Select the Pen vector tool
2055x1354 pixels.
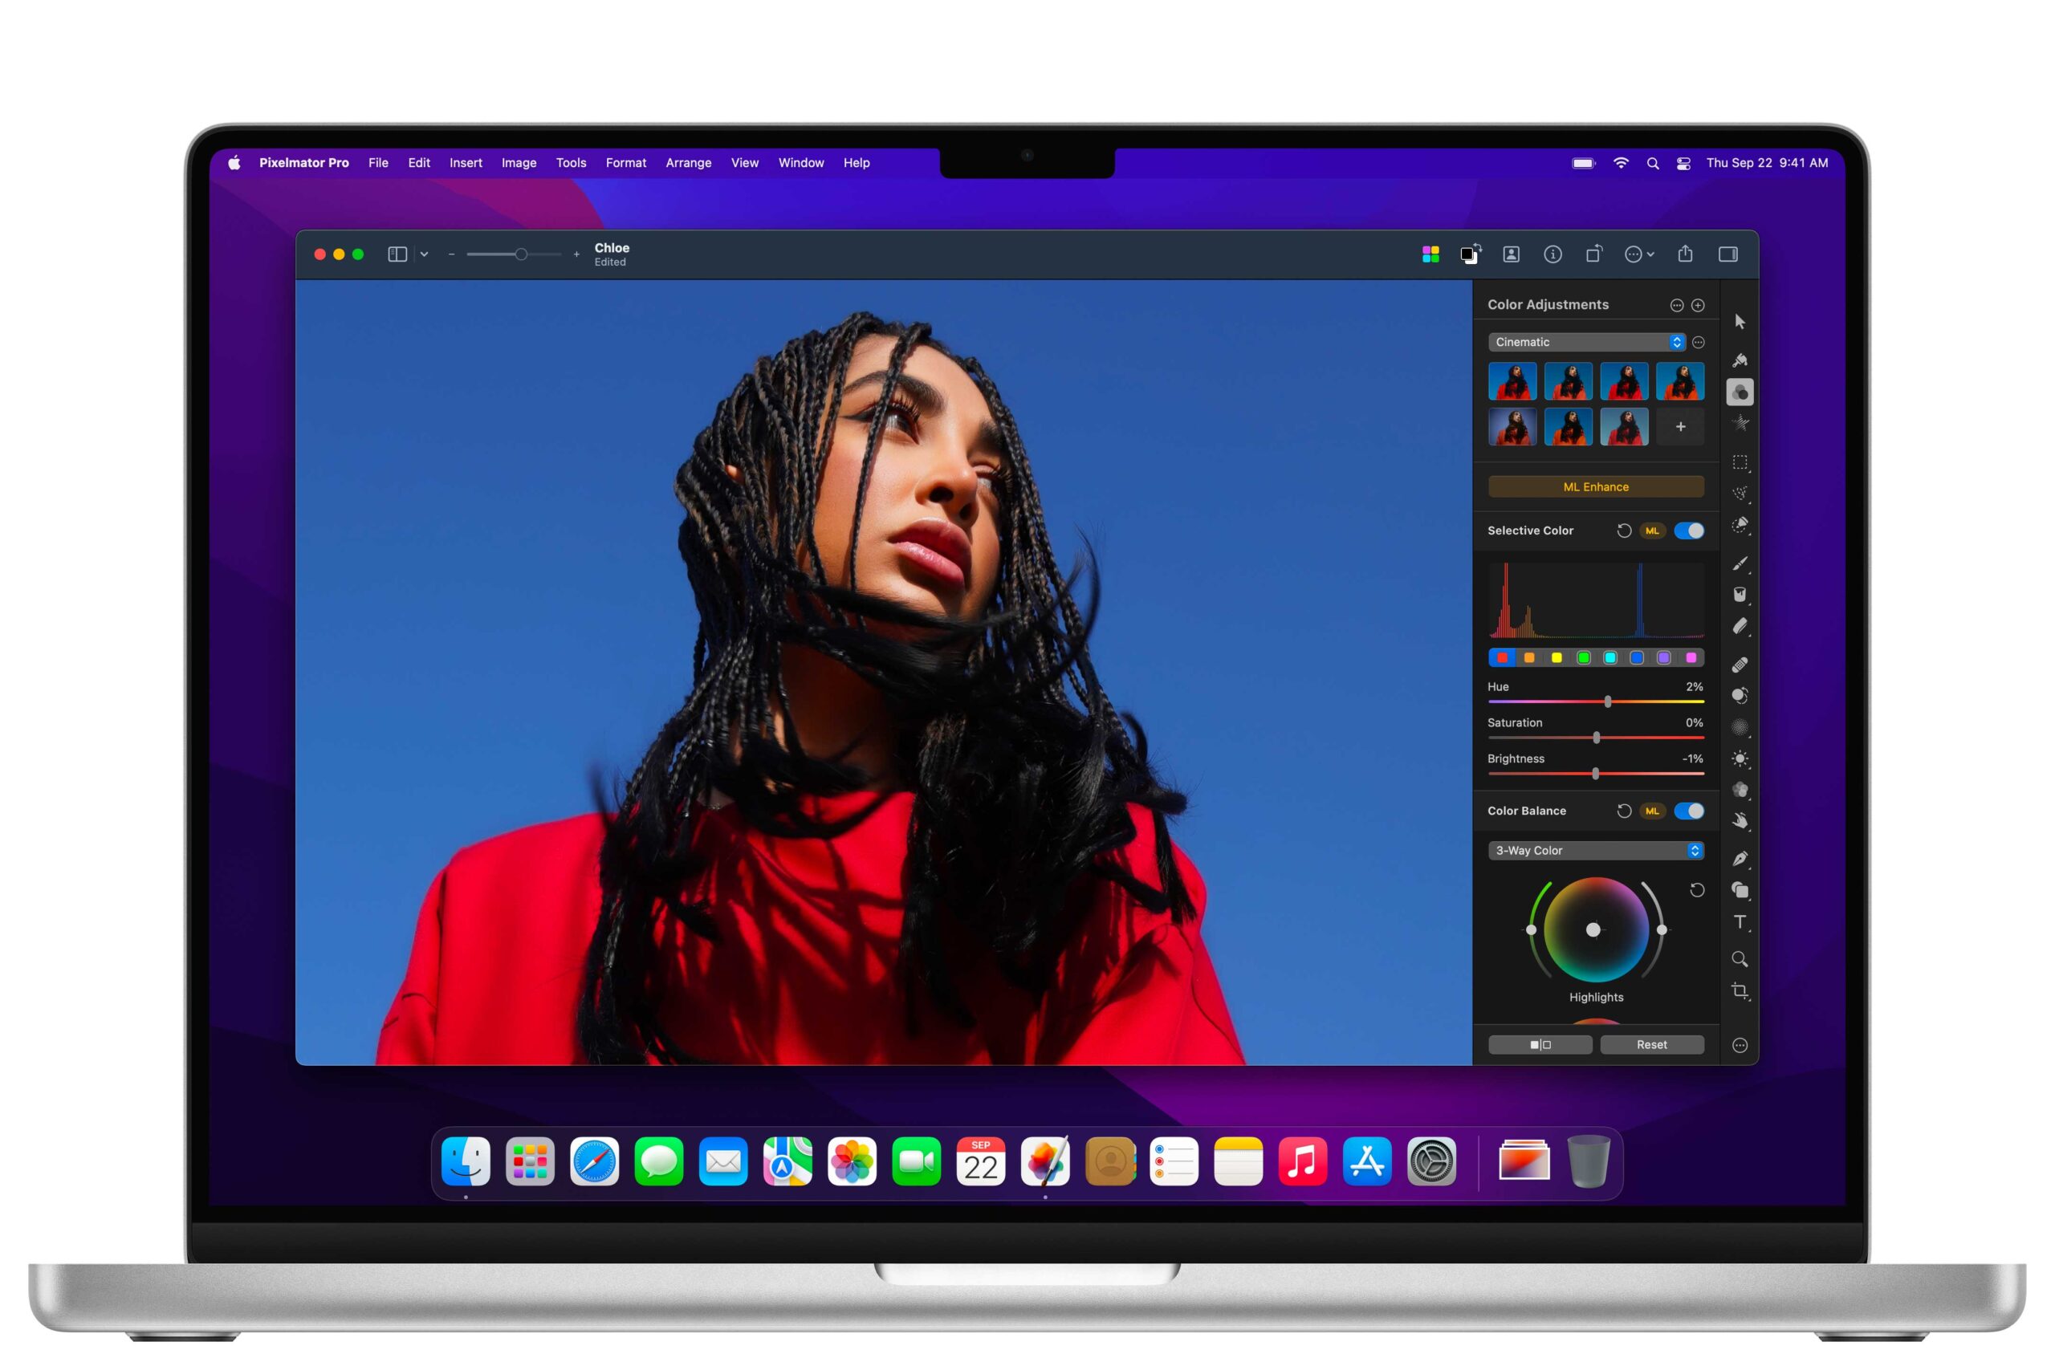(1740, 858)
